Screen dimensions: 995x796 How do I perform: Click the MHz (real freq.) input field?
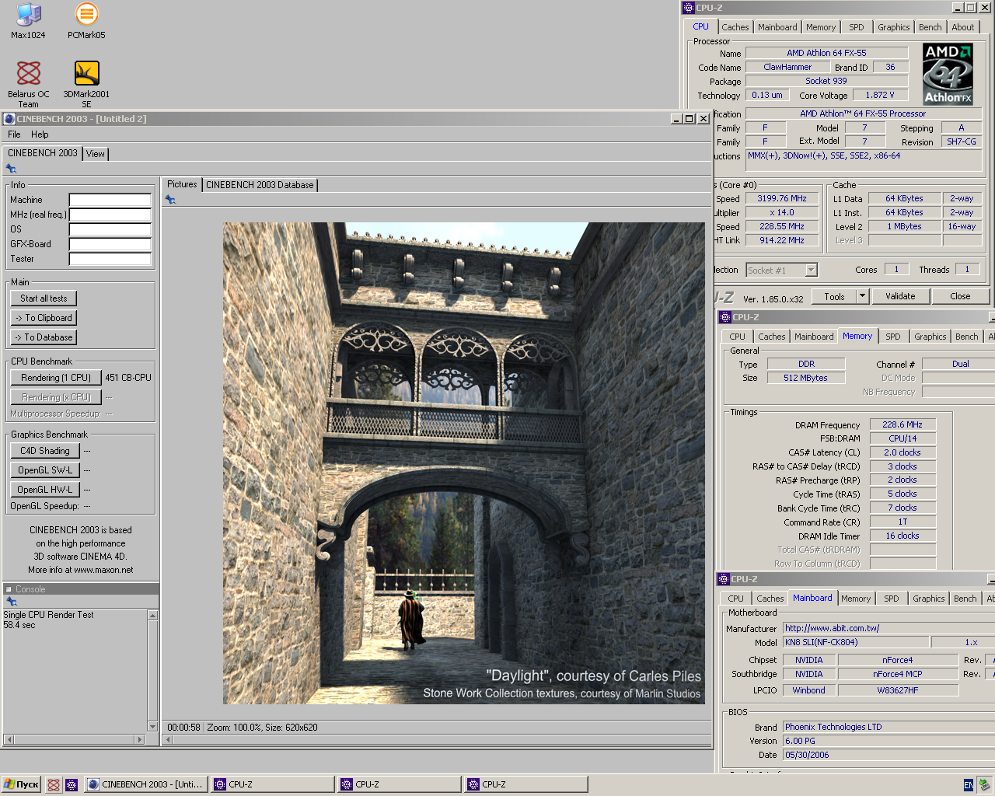tap(110, 215)
